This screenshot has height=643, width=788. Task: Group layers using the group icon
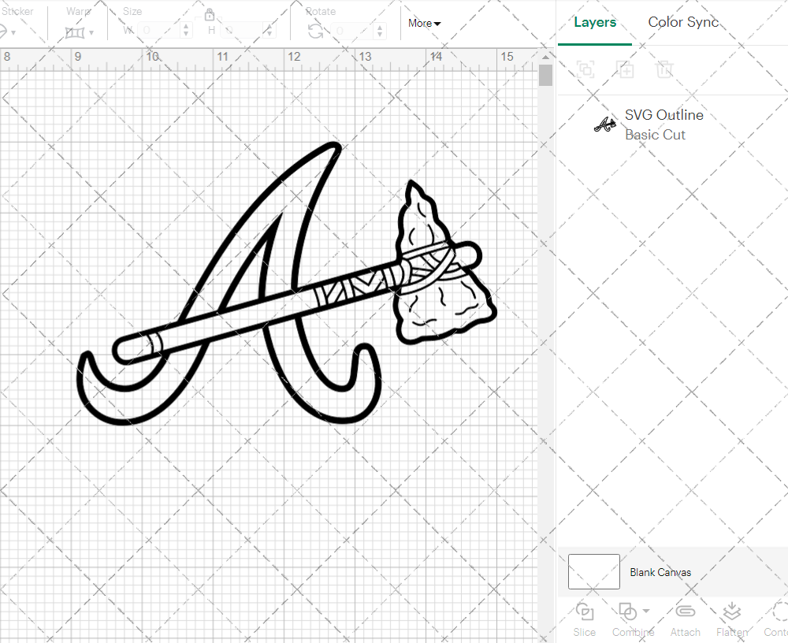585,69
